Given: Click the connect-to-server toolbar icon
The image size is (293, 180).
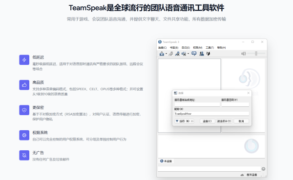Looking at the screenshot, I should point(162,54).
